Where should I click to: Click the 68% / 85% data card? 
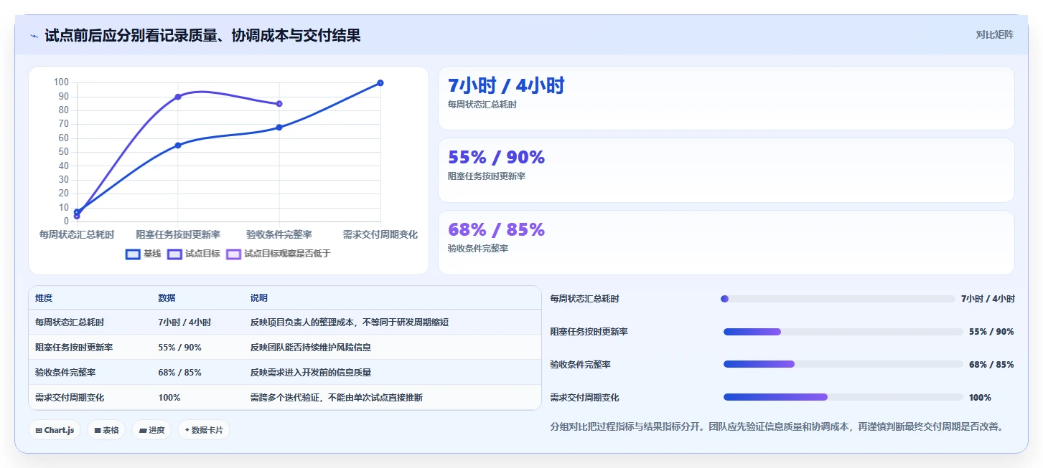tap(726, 242)
